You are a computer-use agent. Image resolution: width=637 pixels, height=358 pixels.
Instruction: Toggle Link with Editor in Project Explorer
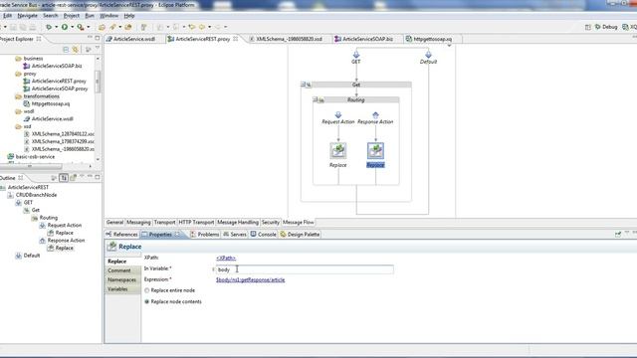click(76, 49)
